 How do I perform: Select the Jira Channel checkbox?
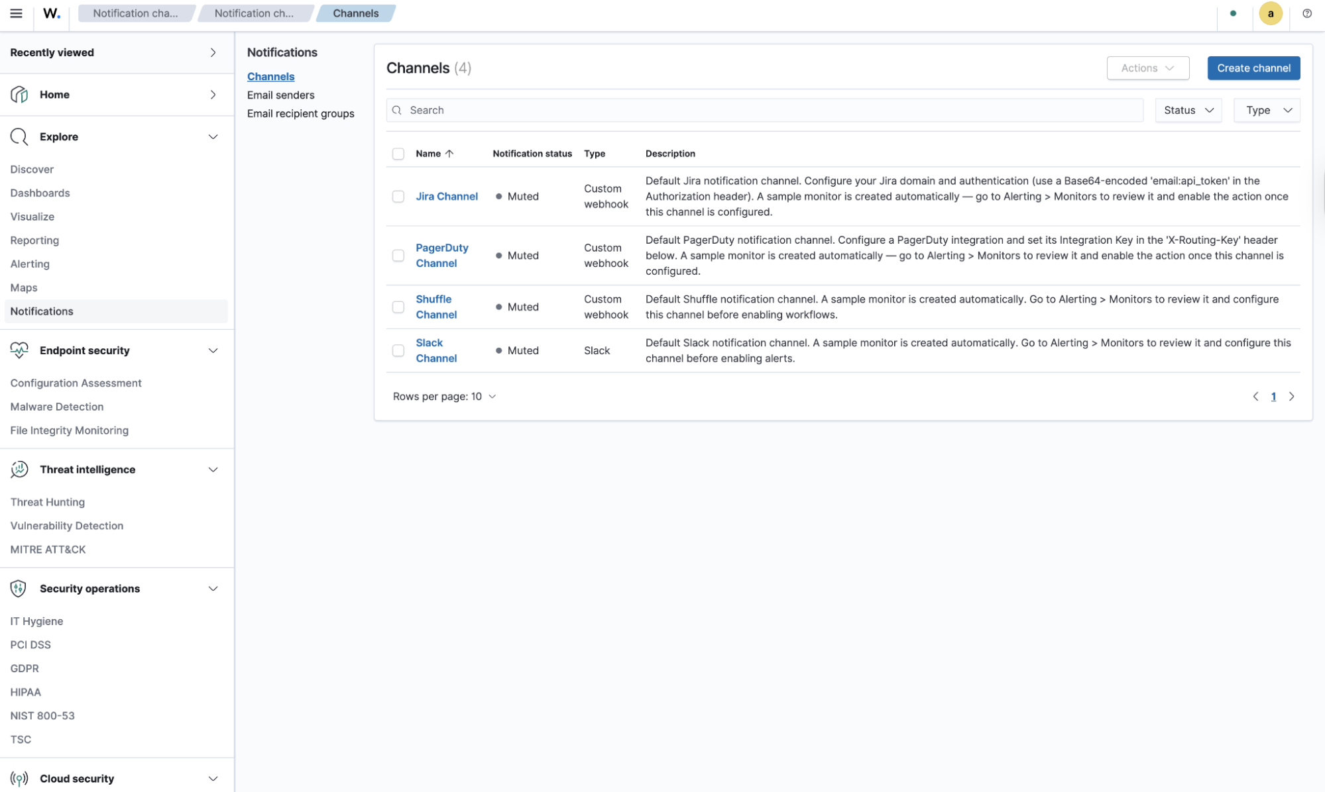[x=398, y=197]
